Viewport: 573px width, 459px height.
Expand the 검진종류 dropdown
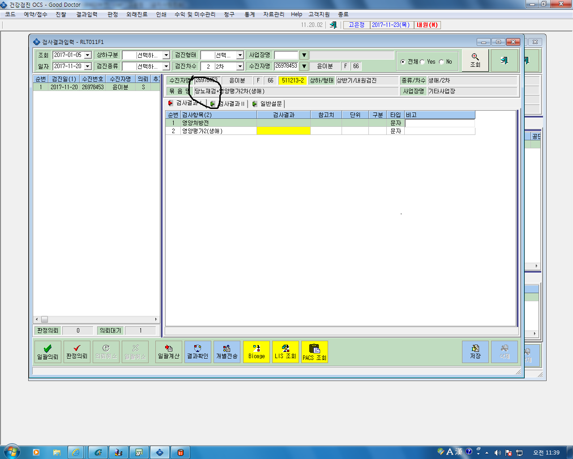(x=166, y=66)
